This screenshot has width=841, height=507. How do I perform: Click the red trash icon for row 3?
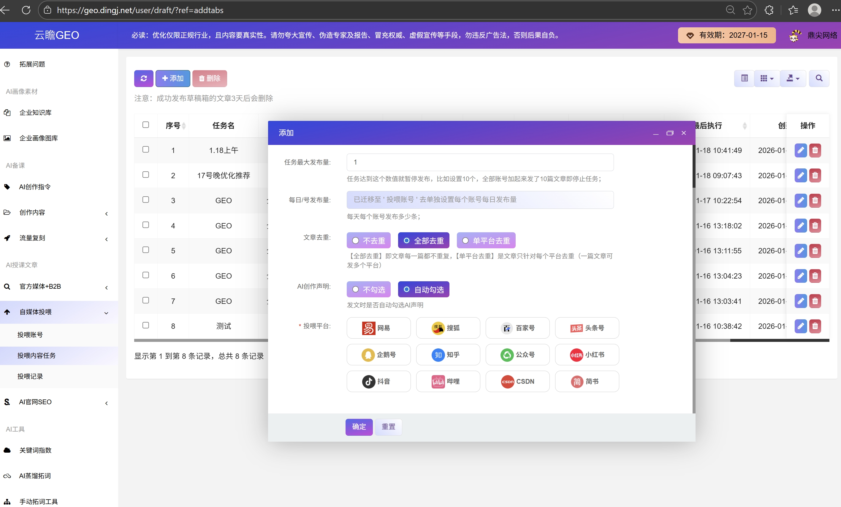click(x=815, y=200)
